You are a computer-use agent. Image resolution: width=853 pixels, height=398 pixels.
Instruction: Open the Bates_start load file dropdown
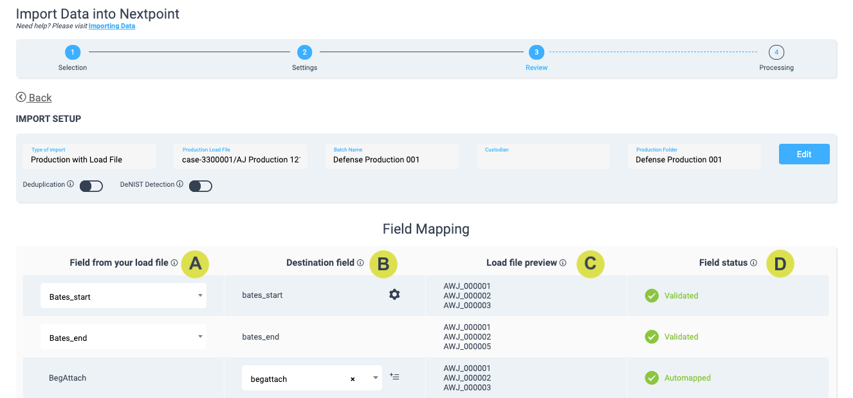coord(124,297)
